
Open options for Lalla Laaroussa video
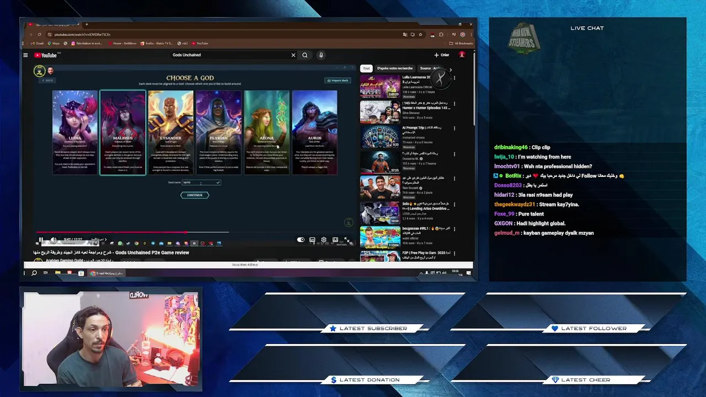coord(454,78)
